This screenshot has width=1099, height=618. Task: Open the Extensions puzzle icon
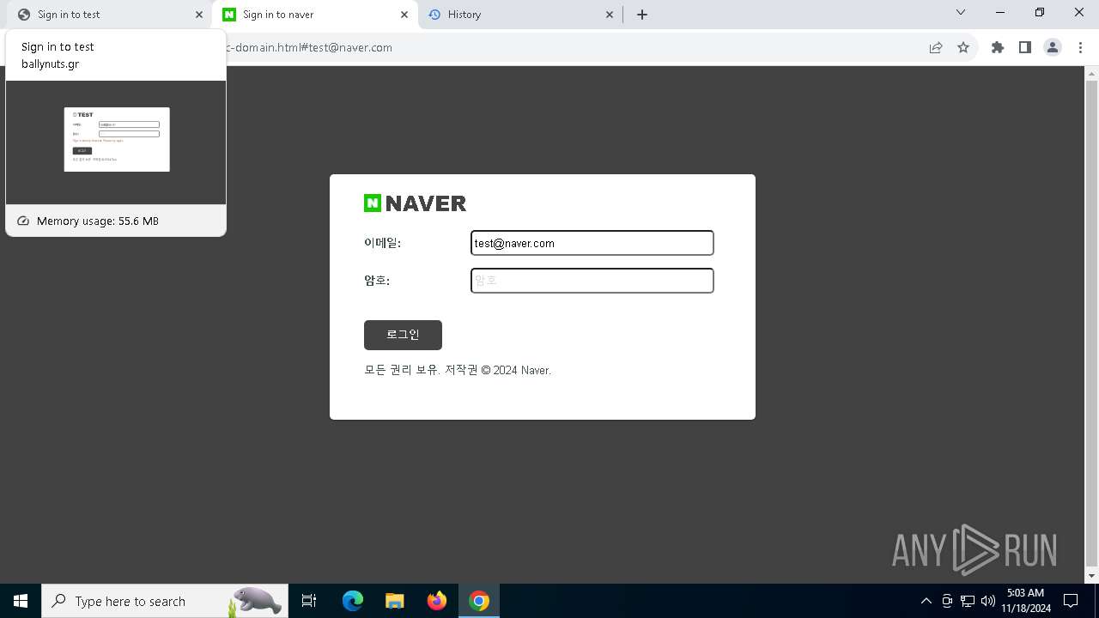coord(998,47)
